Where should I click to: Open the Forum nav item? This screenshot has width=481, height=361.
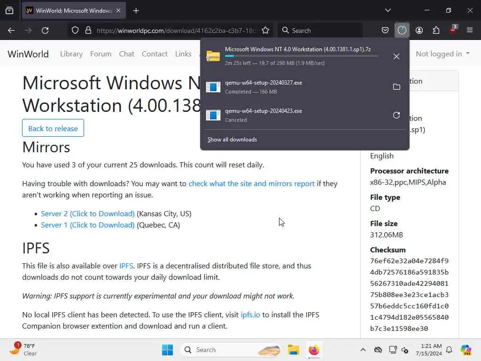click(x=101, y=54)
